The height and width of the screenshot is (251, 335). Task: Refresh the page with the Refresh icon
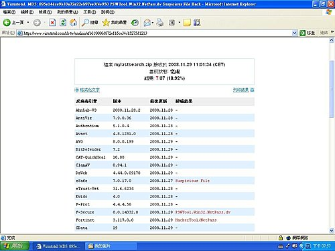(63, 23)
